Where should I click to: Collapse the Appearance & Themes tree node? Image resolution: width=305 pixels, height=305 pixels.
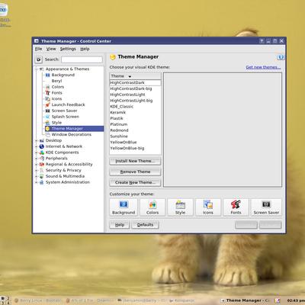[37, 69]
